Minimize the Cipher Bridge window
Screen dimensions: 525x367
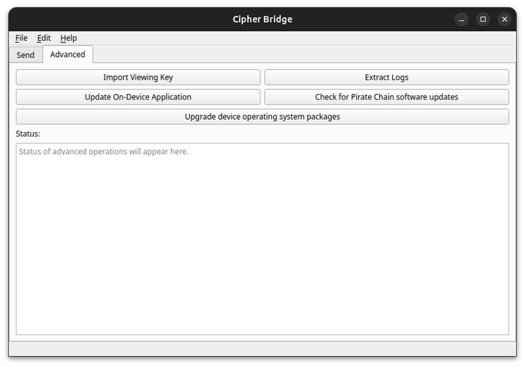tap(462, 19)
